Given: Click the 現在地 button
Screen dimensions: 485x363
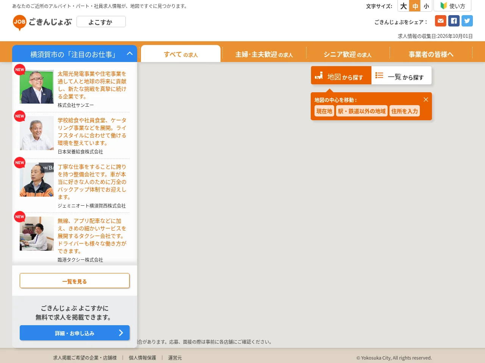Looking at the screenshot, I should [324, 111].
